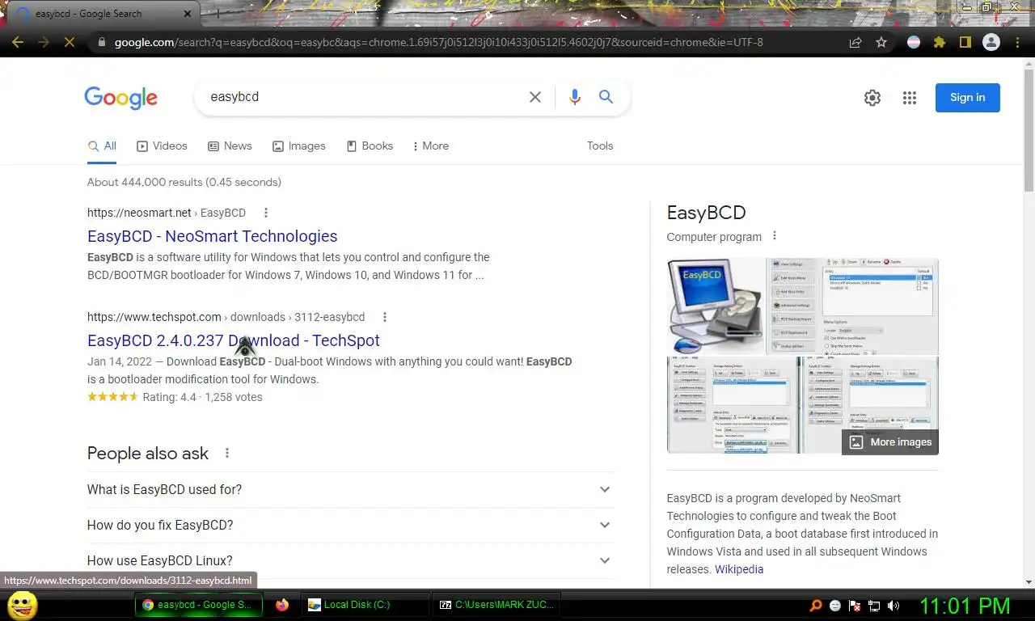Expand 'How use EasyBCD Linux?'

[350, 561]
